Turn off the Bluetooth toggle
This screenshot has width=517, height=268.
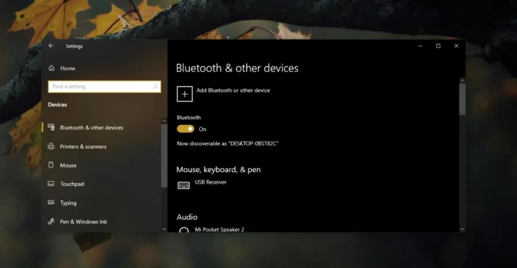[185, 129]
